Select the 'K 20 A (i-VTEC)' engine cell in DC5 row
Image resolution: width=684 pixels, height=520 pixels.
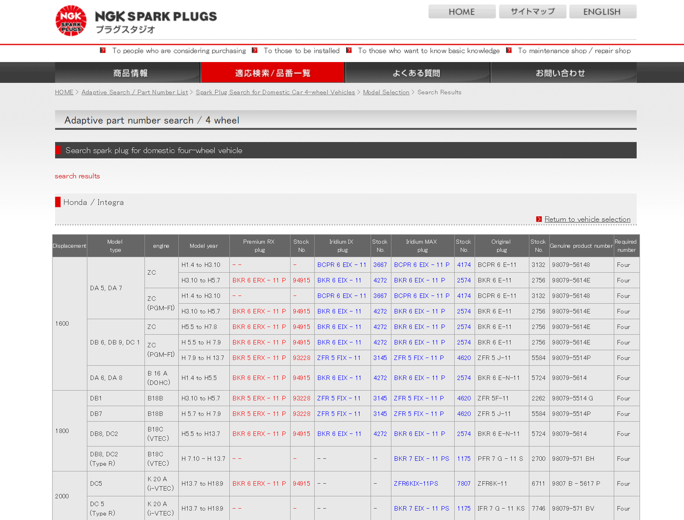(161, 484)
